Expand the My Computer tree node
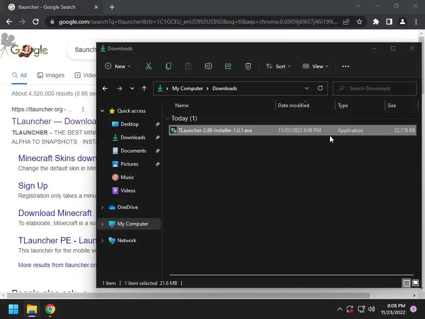This screenshot has height=319, width=425. (103, 224)
